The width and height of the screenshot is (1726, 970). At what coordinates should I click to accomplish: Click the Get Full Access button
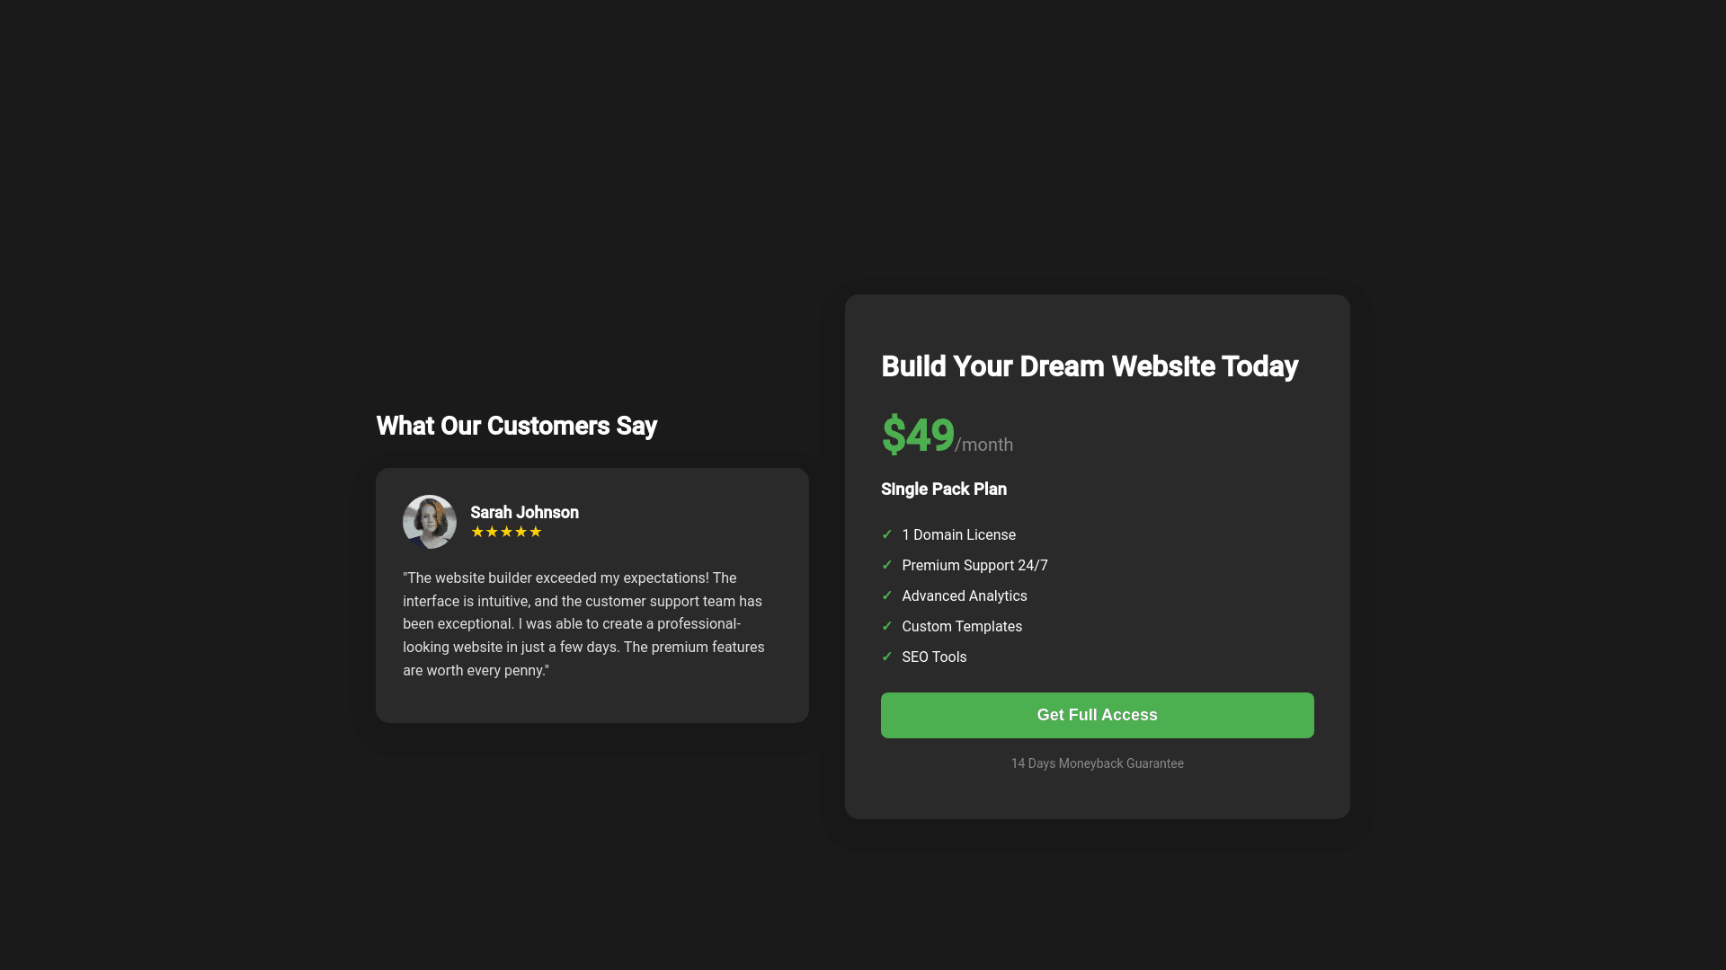click(x=1097, y=715)
